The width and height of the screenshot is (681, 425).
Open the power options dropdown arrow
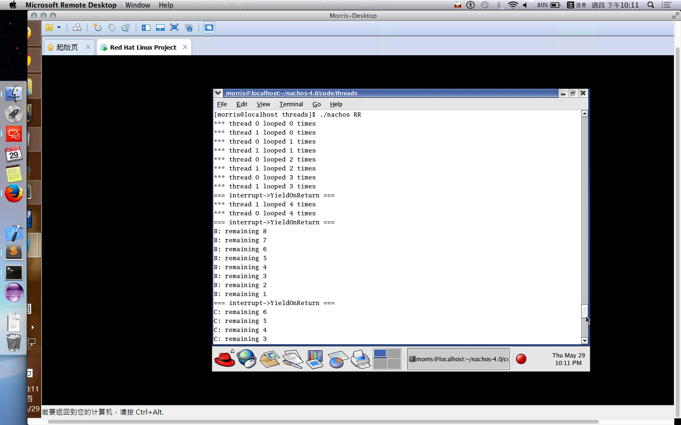pyautogui.click(x=59, y=27)
